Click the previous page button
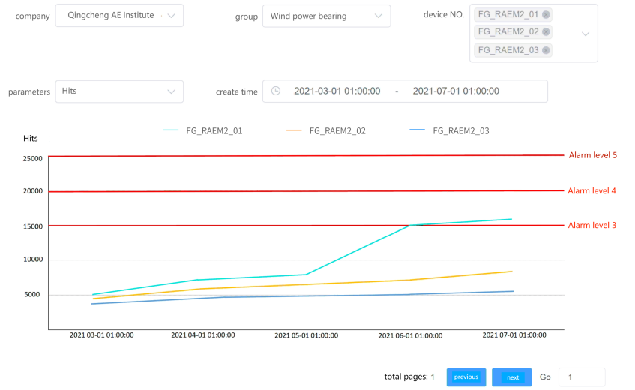The image size is (635, 390). tap(466, 377)
